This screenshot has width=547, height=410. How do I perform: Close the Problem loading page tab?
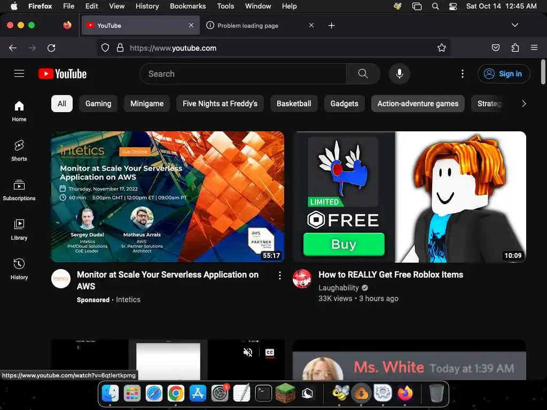(311, 25)
